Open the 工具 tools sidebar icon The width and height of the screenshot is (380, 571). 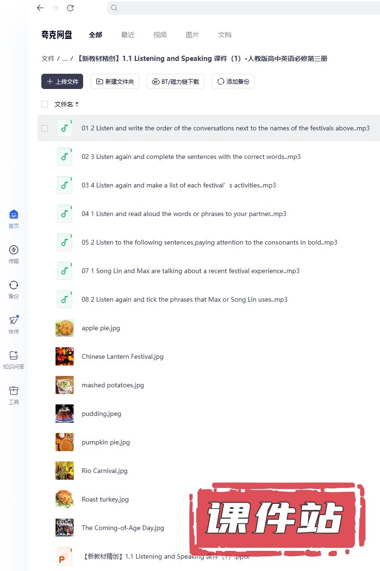click(x=14, y=391)
